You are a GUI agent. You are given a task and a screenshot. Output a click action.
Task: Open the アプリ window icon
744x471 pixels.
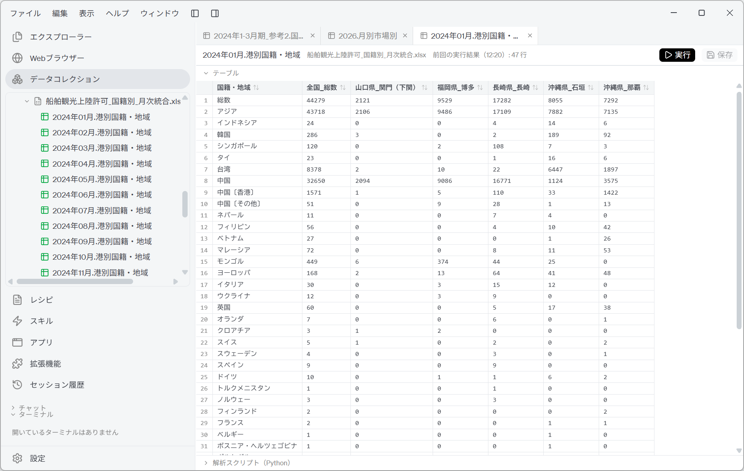coord(18,342)
